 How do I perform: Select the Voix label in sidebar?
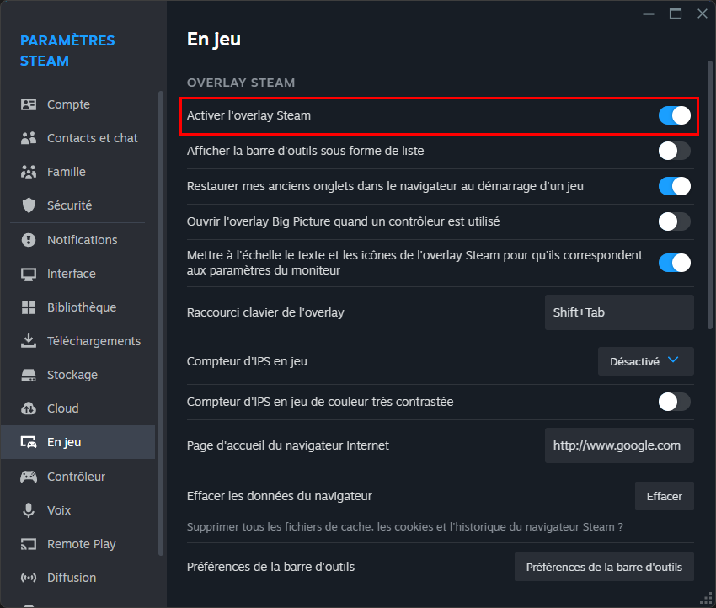(x=58, y=510)
